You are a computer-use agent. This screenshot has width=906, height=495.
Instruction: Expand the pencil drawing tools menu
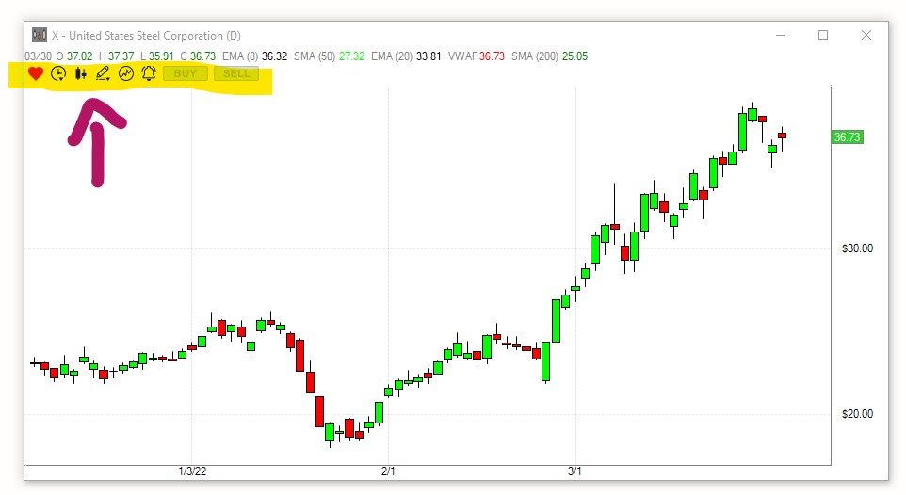coord(103,73)
